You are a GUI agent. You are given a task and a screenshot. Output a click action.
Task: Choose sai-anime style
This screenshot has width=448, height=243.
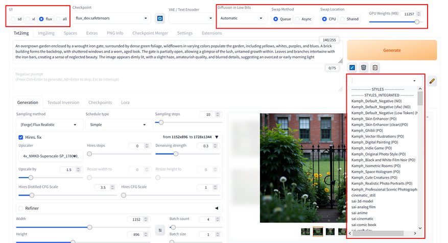click(360, 213)
